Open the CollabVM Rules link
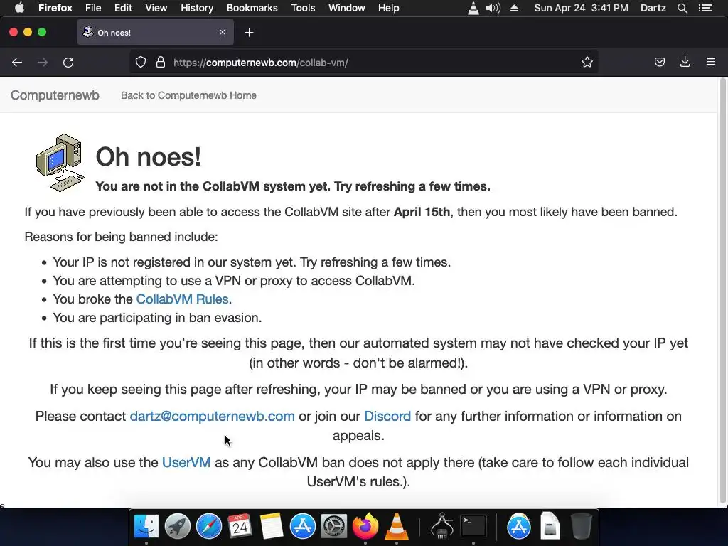 (182, 299)
